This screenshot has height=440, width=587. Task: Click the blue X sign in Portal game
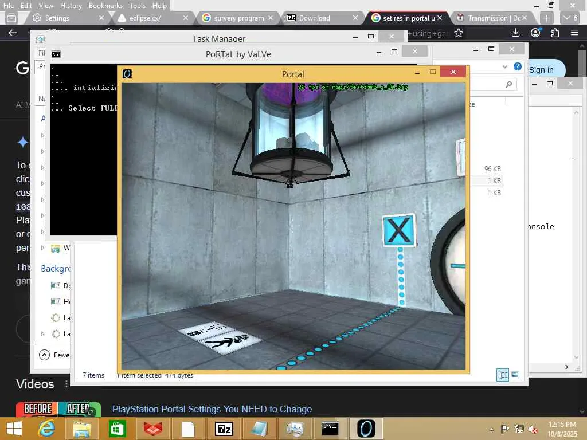tap(399, 230)
